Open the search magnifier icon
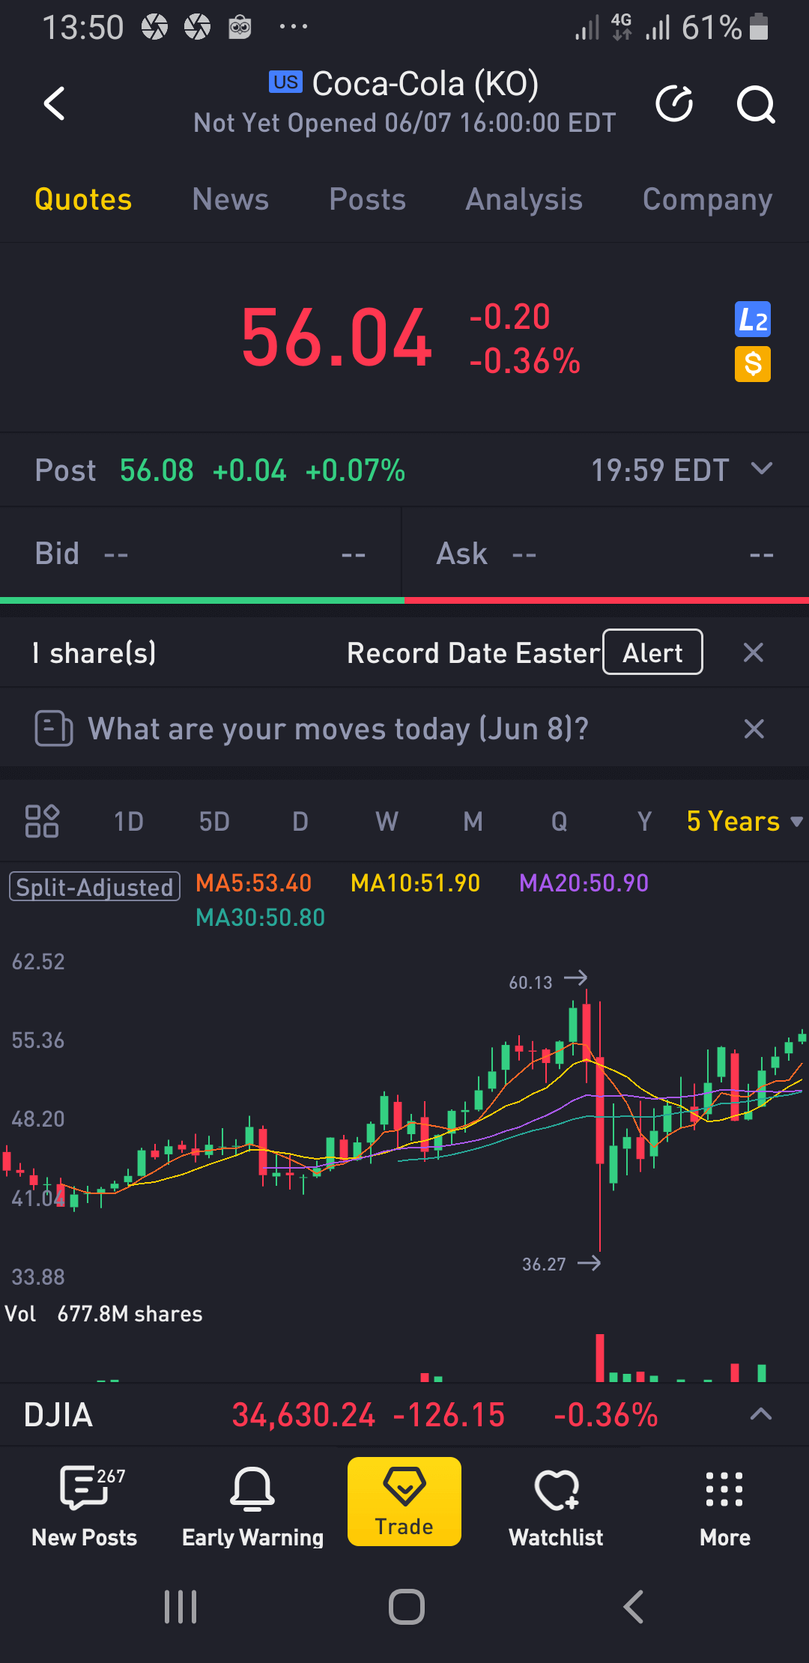Image resolution: width=809 pixels, height=1663 pixels. pos(756,103)
